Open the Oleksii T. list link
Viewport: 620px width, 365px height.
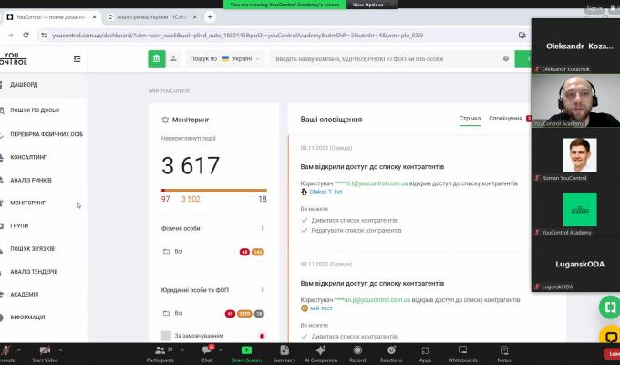click(325, 192)
